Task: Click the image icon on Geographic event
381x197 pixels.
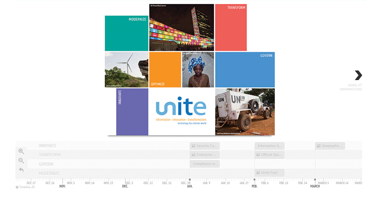Action: click(x=318, y=146)
